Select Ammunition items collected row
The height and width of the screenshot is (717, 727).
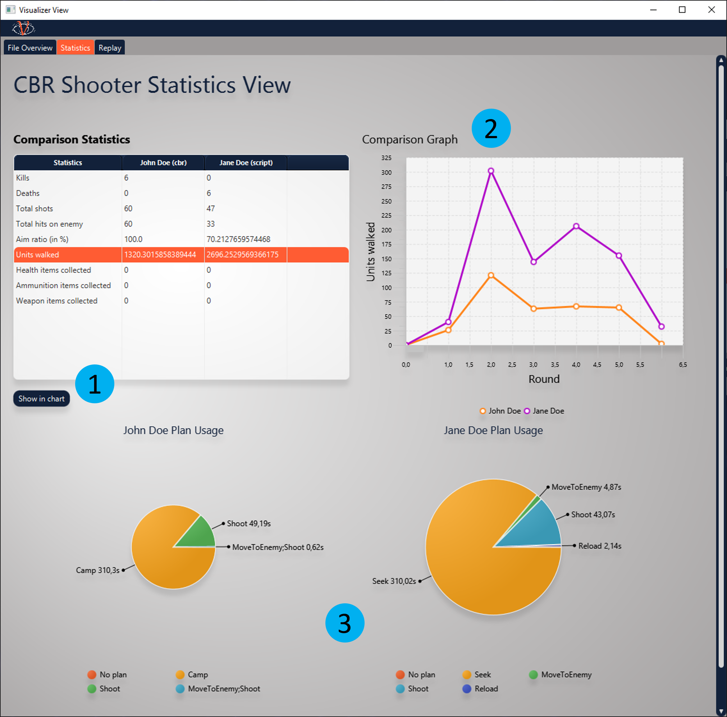[181, 285]
